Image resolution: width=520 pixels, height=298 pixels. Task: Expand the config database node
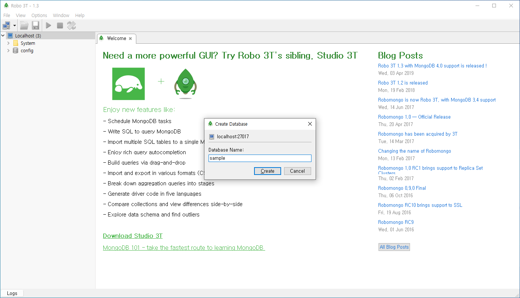(x=9, y=51)
